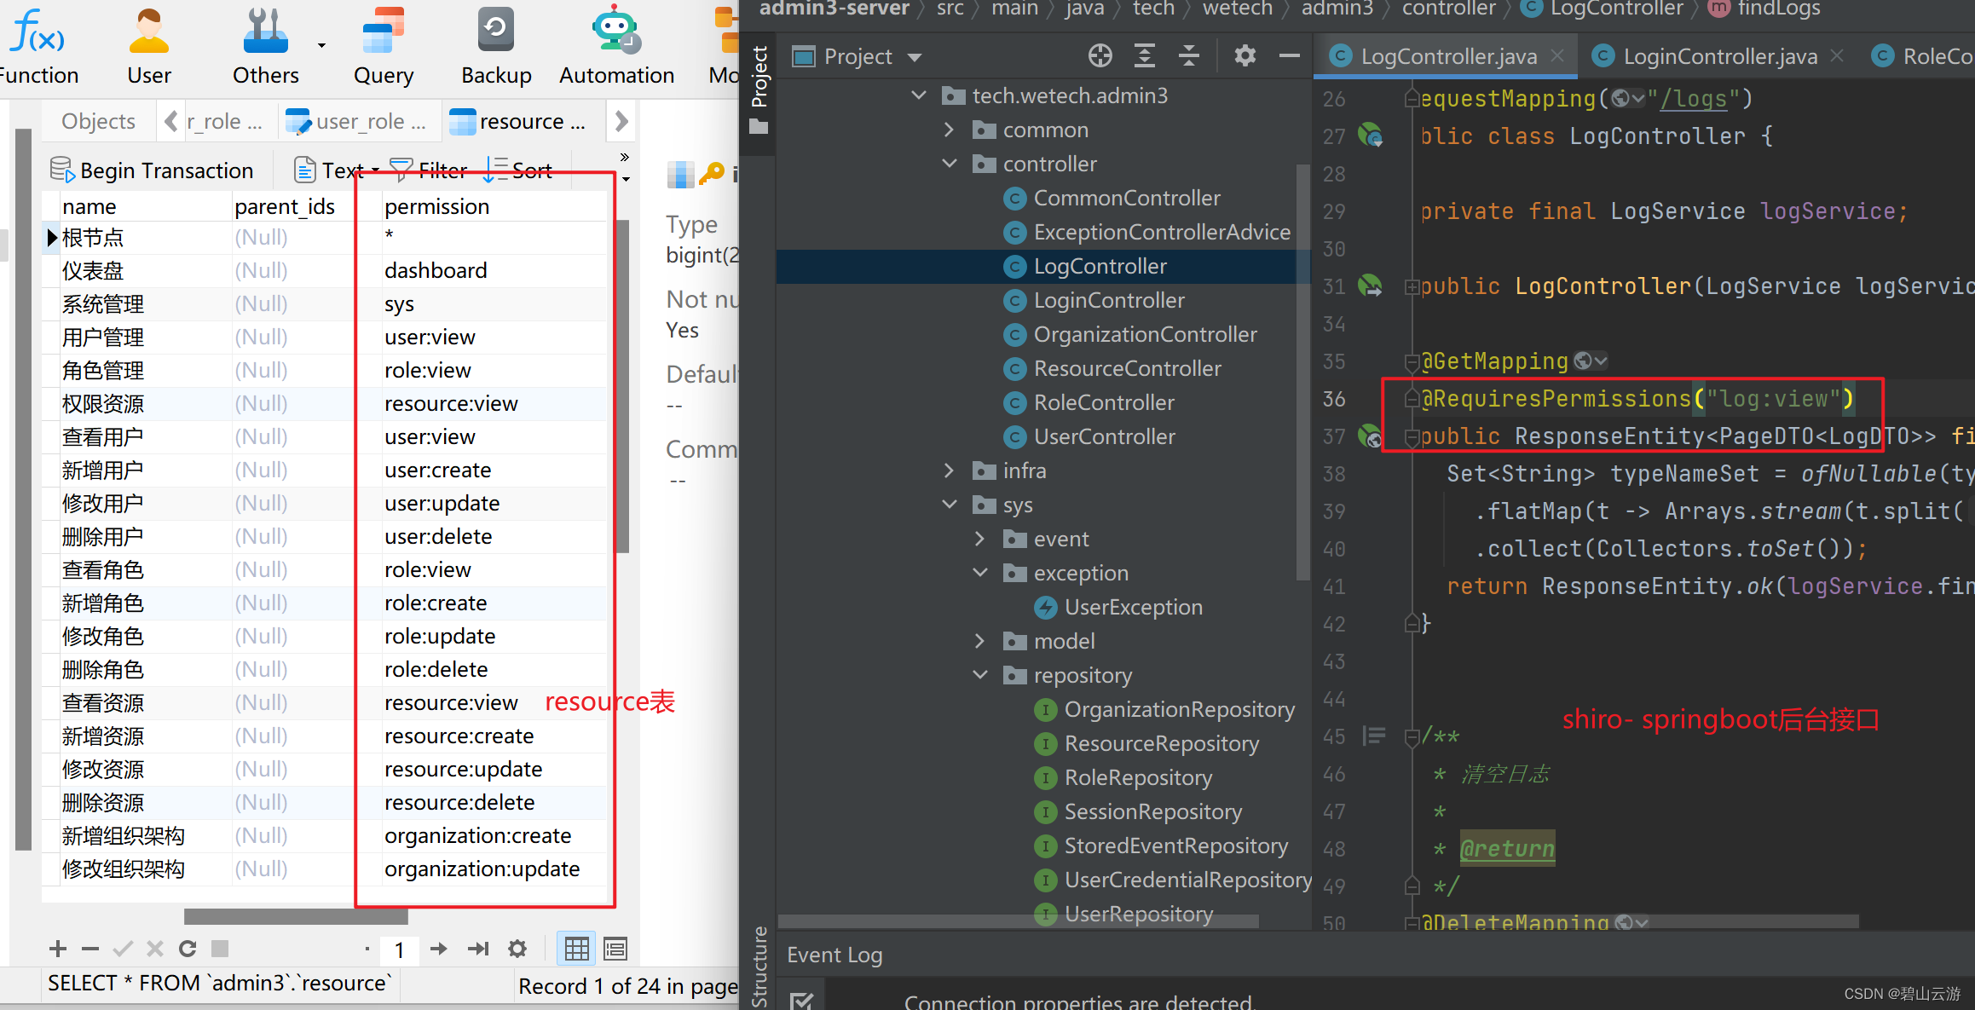The width and height of the screenshot is (1975, 1010).
Task: Collapse the controller folder
Action: [949, 164]
